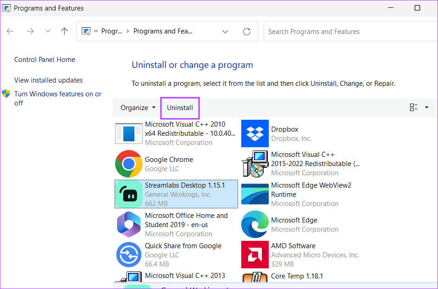This screenshot has height=289, width=438.
Task: Click 'Microsoft Office Home and Student 2019' text
Action: [186, 220]
